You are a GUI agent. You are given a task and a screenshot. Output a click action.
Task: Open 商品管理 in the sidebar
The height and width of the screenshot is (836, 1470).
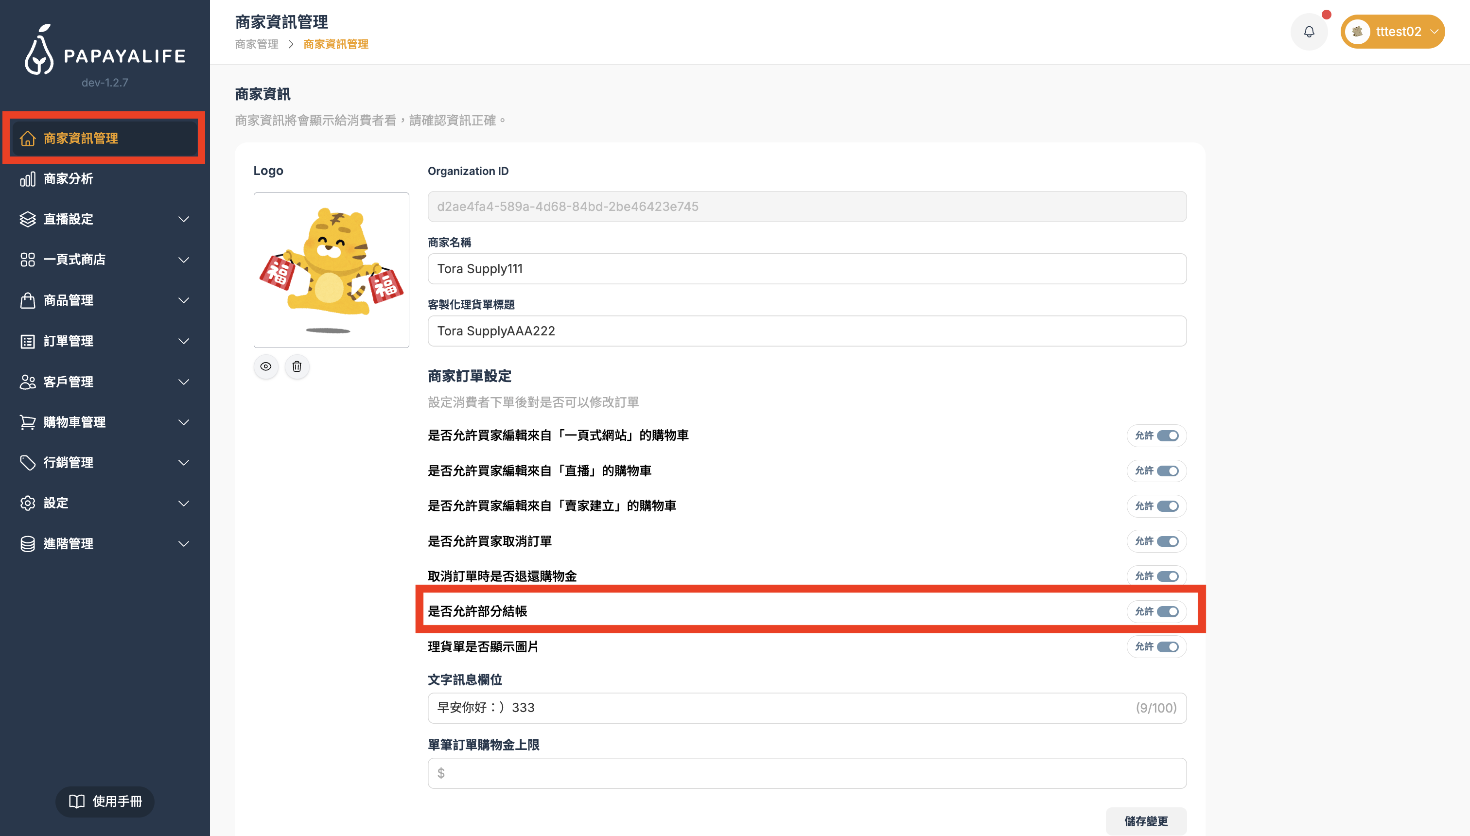pos(69,300)
